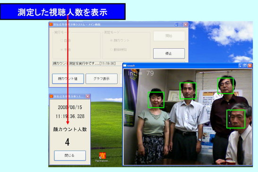Click the status message field showing 測定を実行中
Screen dimensions: 258x172
(87, 63)
